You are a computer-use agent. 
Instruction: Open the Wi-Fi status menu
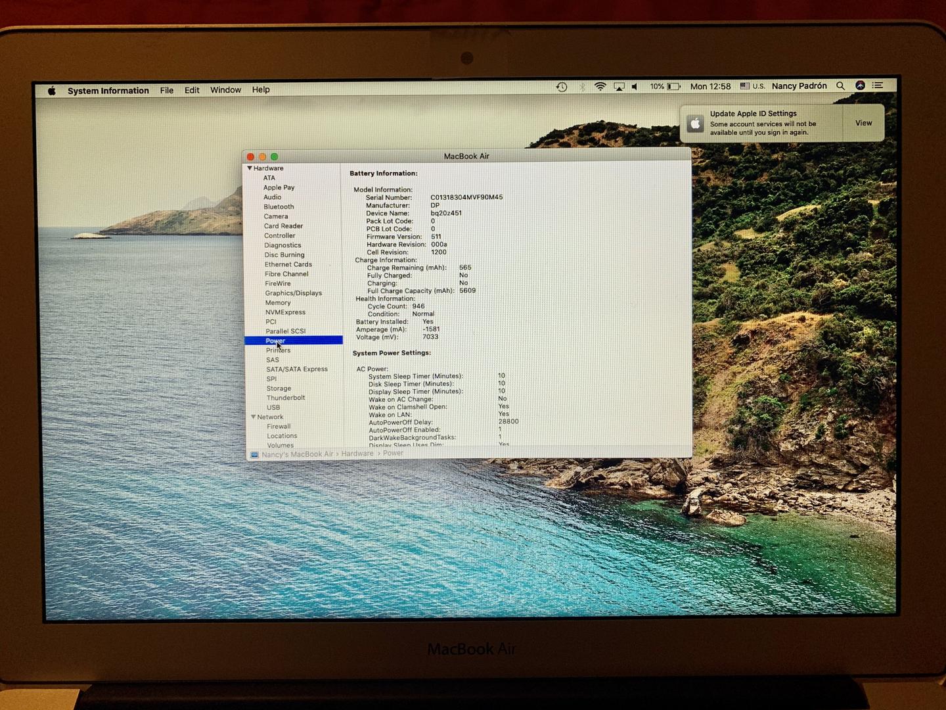click(600, 86)
